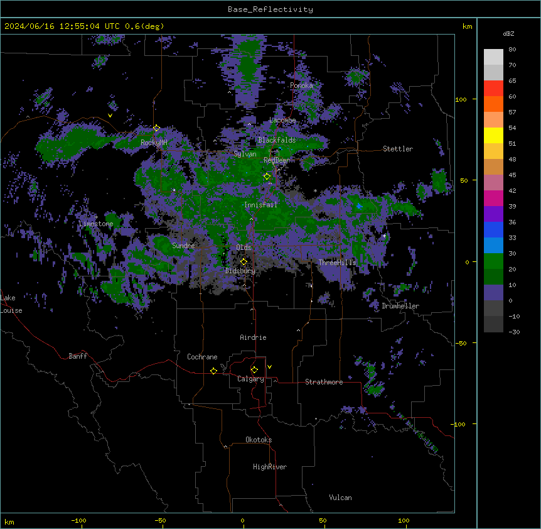Click the ThreeHills label

pos(337,263)
